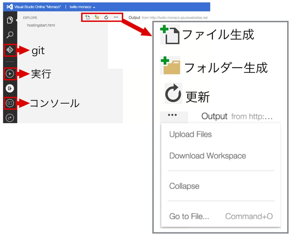The image size is (292, 237).
Task: Click the Run play icon in sidebar
Action: tap(10, 74)
